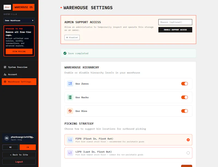Click the FIFO sort-down icon
This screenshot has height=167, width=218.
pyautogui.click(x=70, y=140)
